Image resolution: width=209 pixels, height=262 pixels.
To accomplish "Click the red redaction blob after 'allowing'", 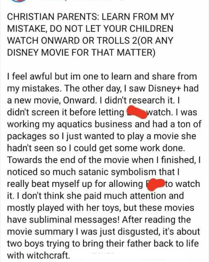I will 155,184.
